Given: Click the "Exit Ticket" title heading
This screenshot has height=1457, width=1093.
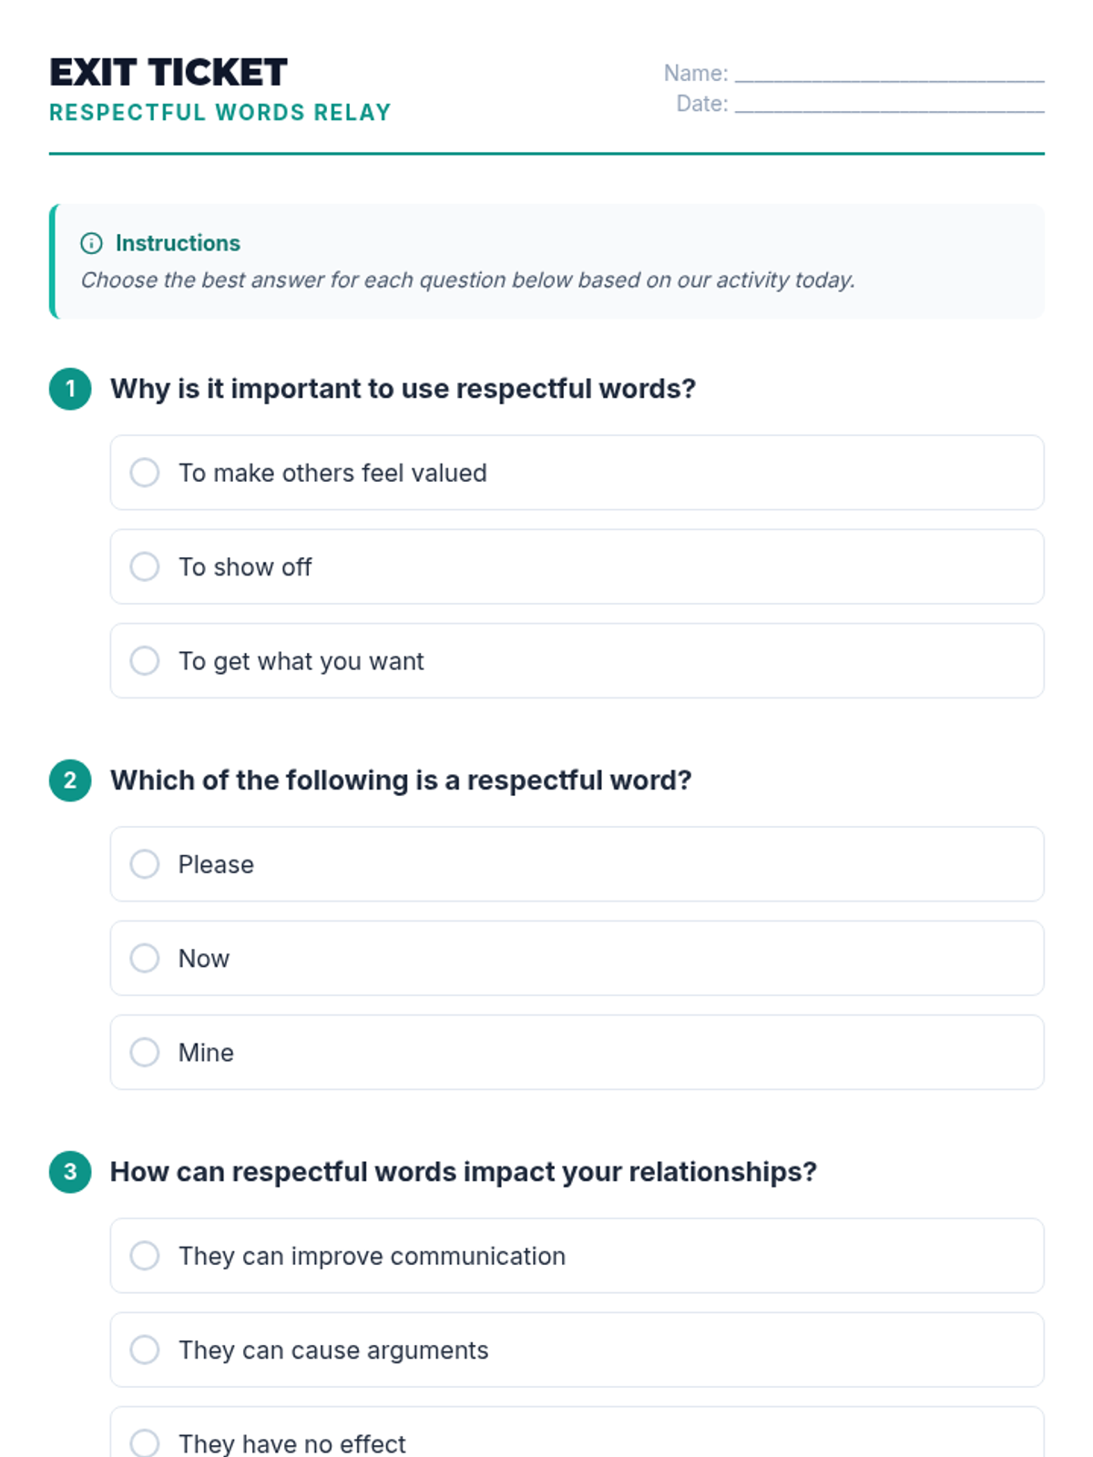Looking at the screenshot, I should tap(169, 73).
